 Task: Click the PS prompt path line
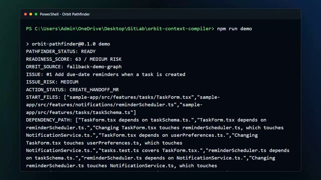(x=120, y=29)
